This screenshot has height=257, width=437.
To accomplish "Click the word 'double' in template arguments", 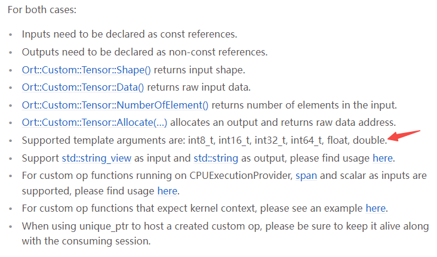I will (x=369, y=140).
